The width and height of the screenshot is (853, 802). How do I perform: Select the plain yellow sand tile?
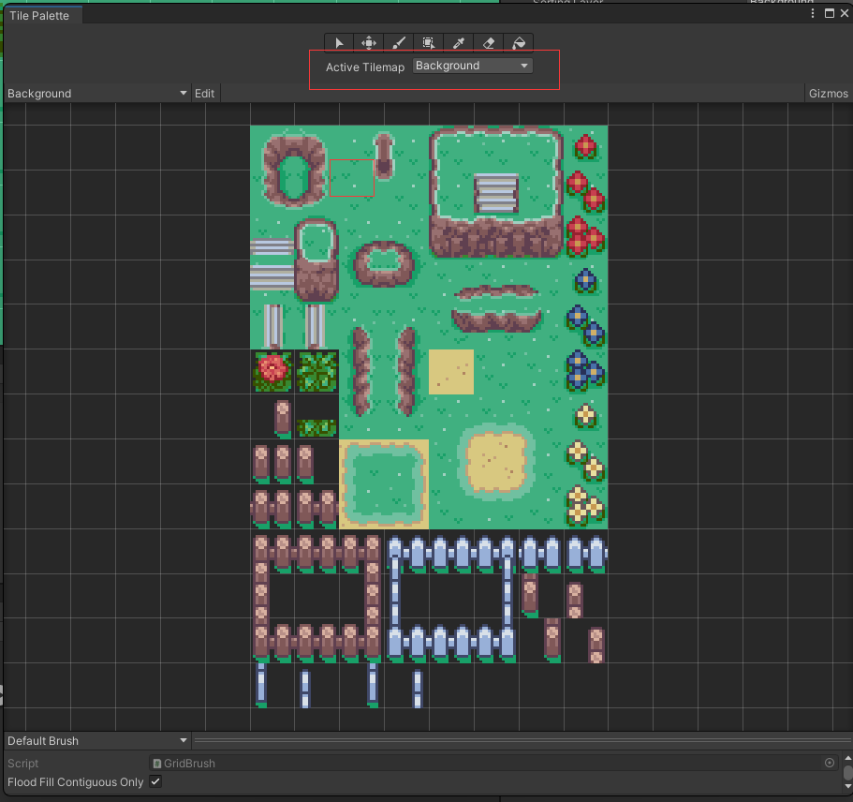click(451, 372)
